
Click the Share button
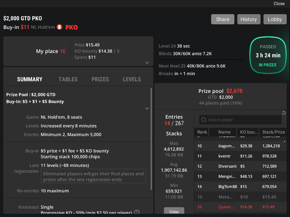[x=223, y=19]
